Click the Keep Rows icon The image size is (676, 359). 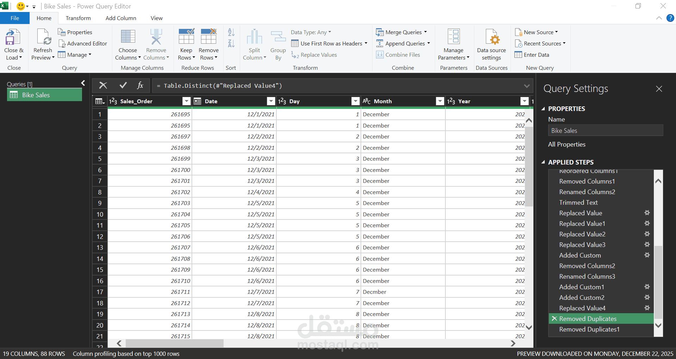pos(186,37)
